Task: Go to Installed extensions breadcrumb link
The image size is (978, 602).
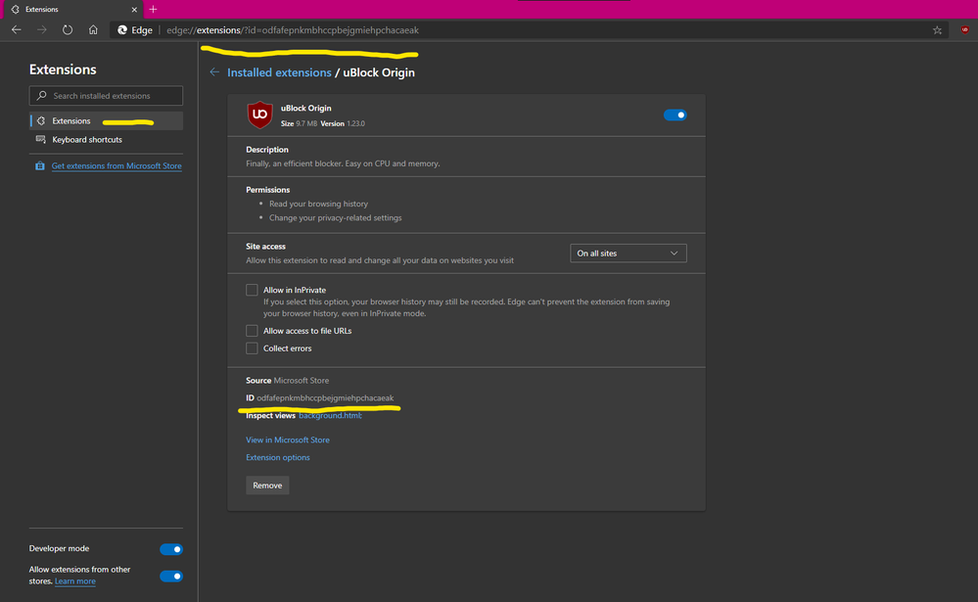Action: click(x=279, y=72)
